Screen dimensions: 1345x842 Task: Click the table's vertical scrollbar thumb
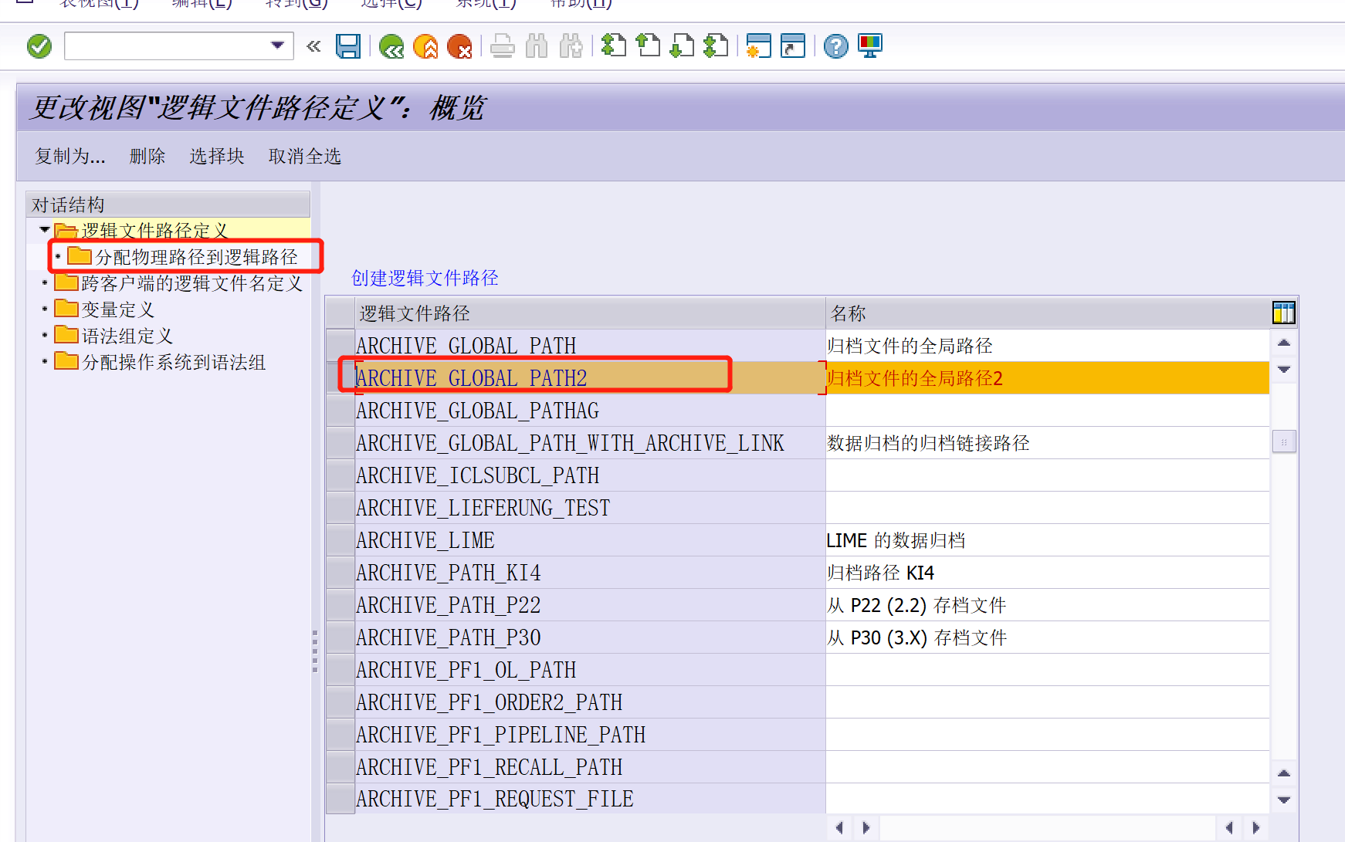tap(1284, 441)
